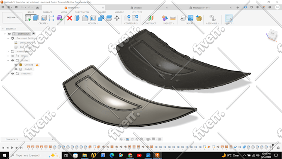
Task: Click the first Configure group icon
Action: click(x=127, y=18)
